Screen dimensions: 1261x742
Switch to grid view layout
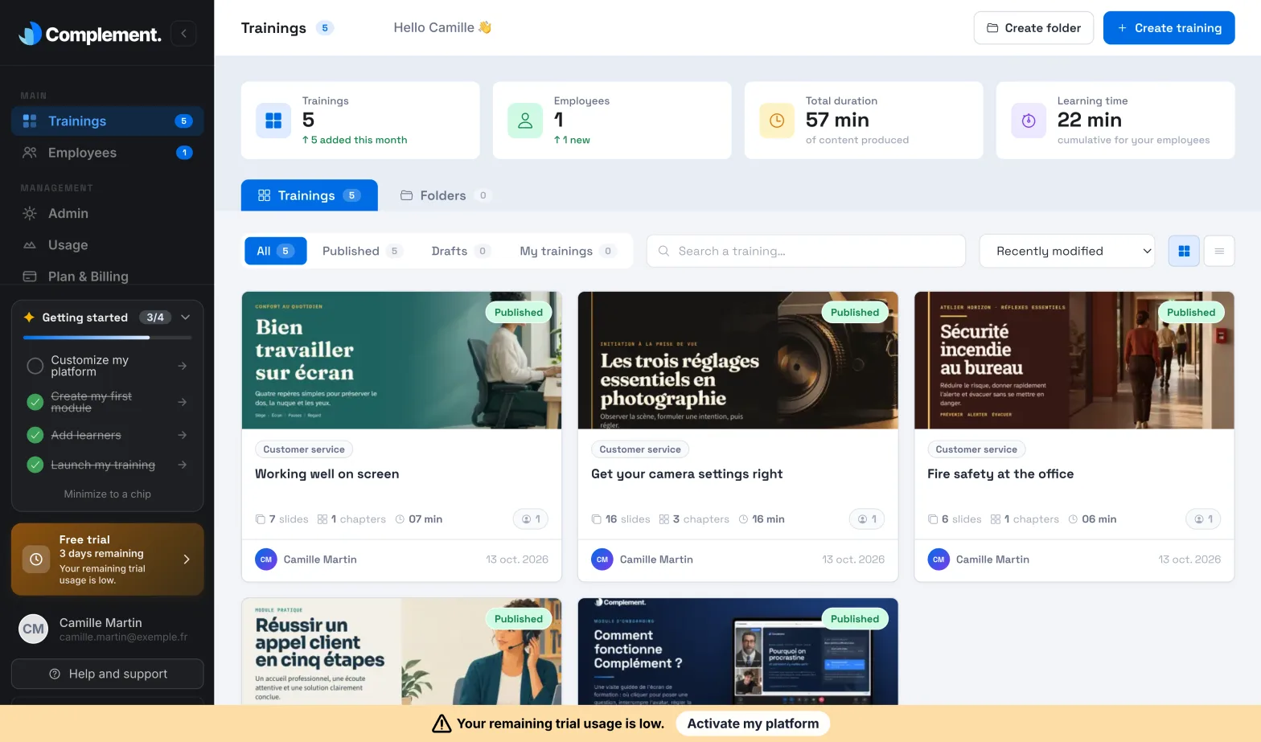1184,251
